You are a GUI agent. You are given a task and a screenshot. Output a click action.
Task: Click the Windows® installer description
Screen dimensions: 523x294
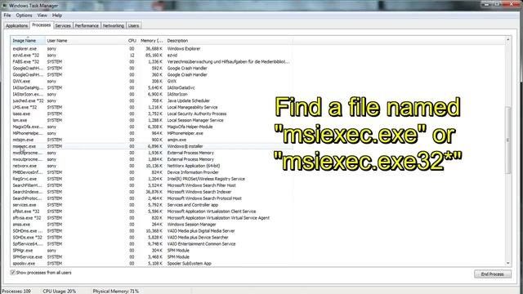click(185, 146)
